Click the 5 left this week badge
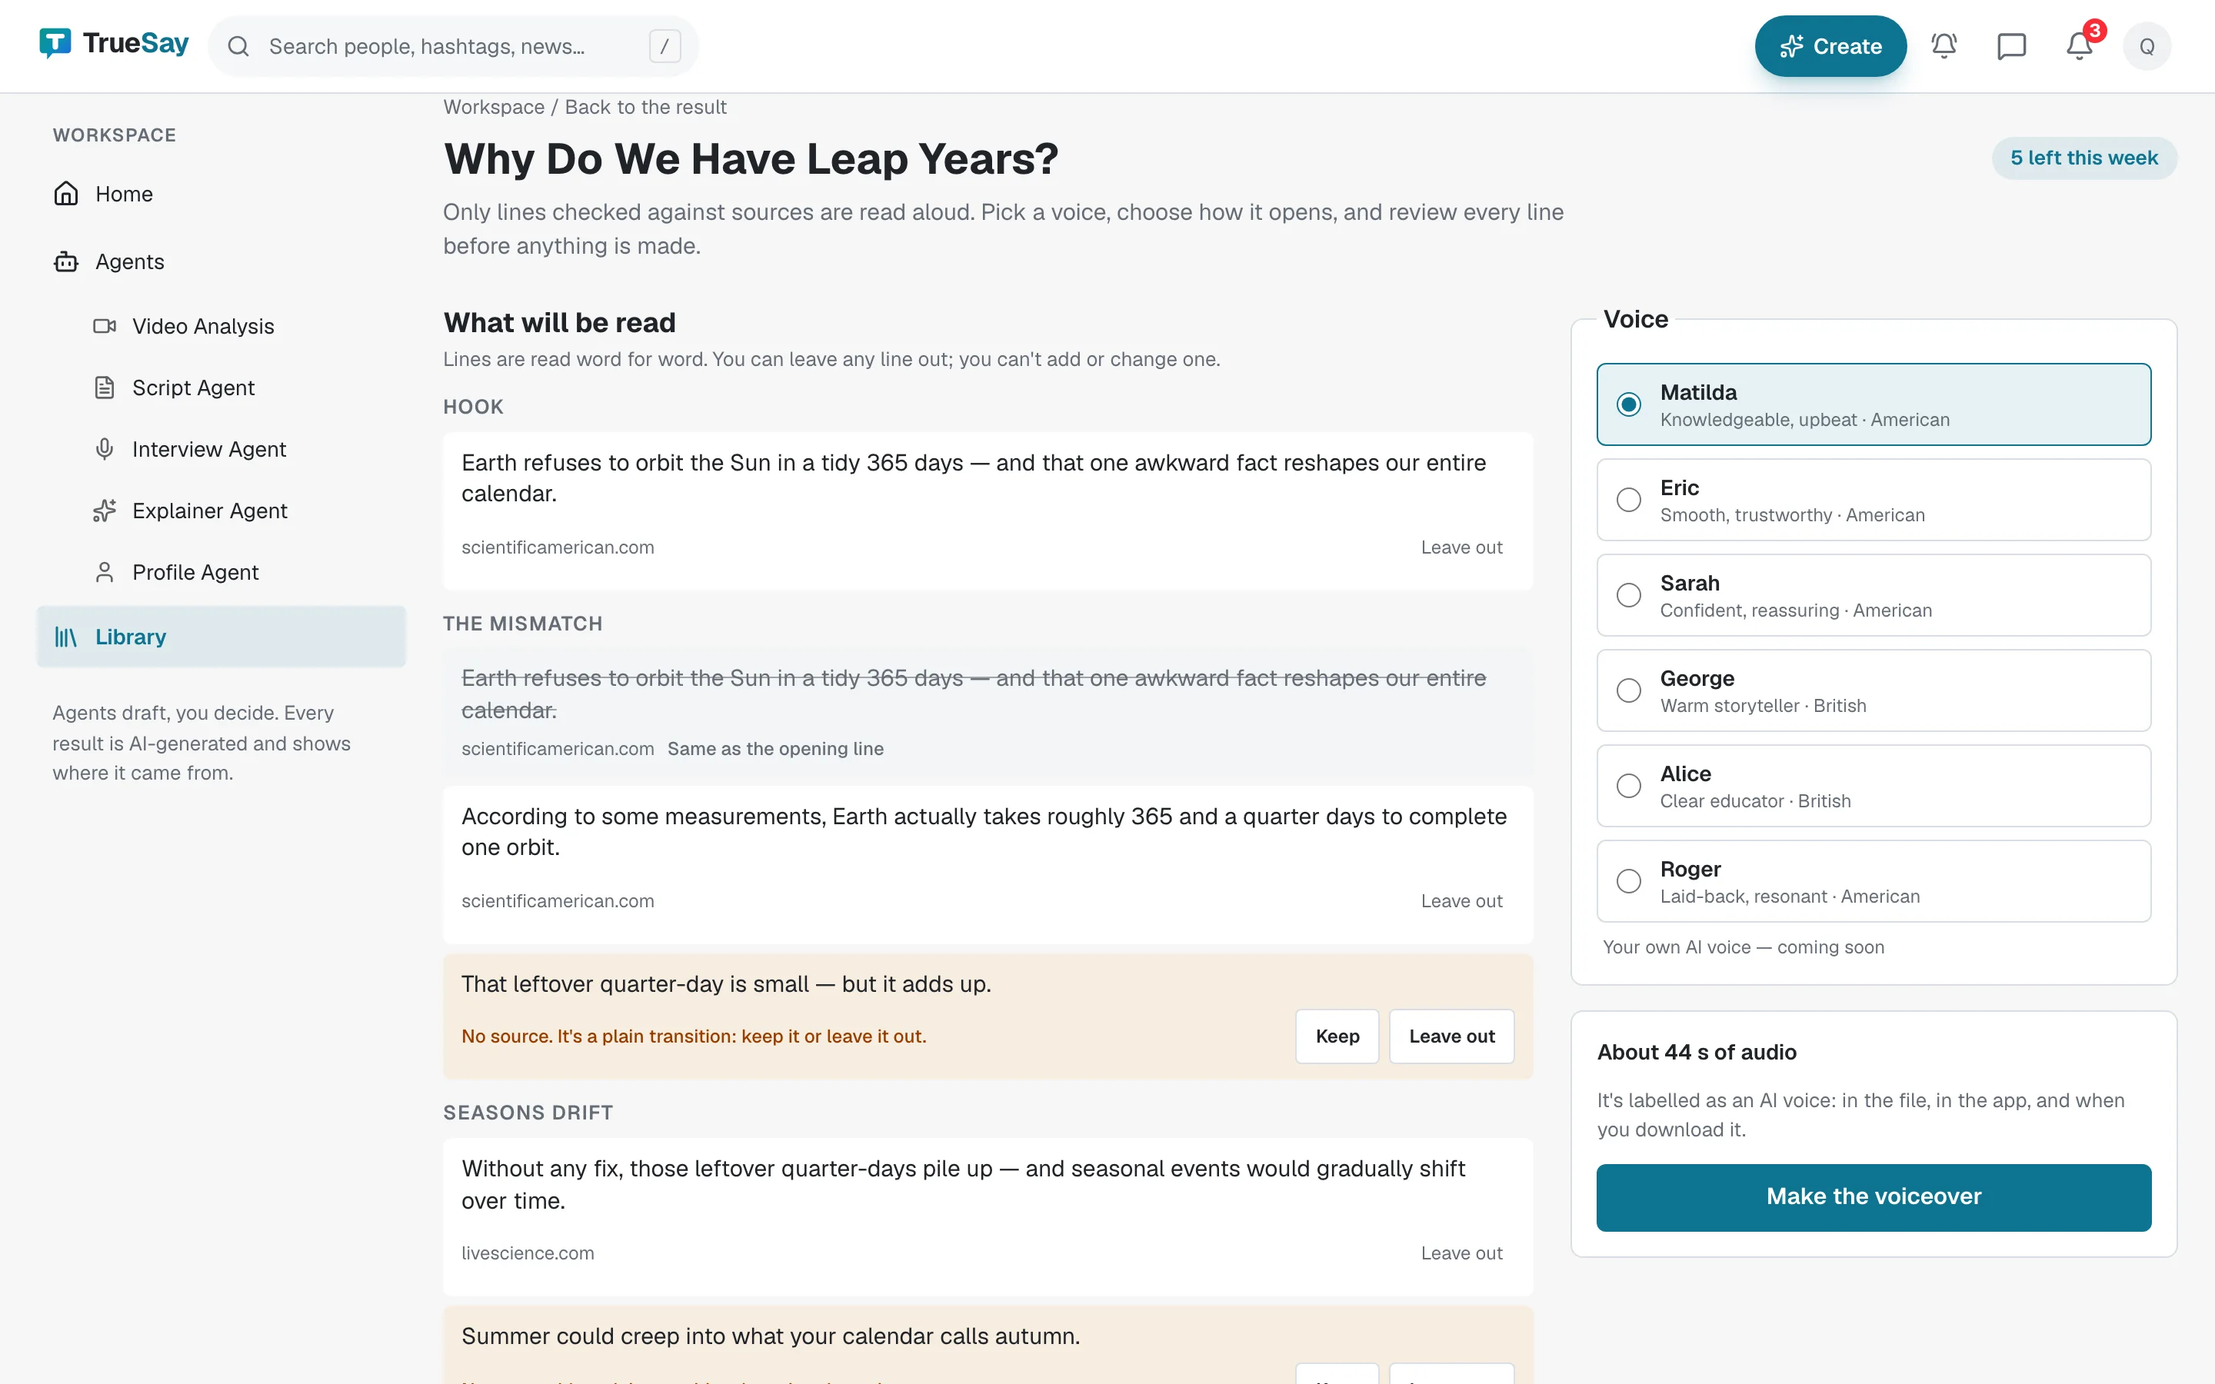The height and width of the screenshot is (1384, 2215). 2084,158
